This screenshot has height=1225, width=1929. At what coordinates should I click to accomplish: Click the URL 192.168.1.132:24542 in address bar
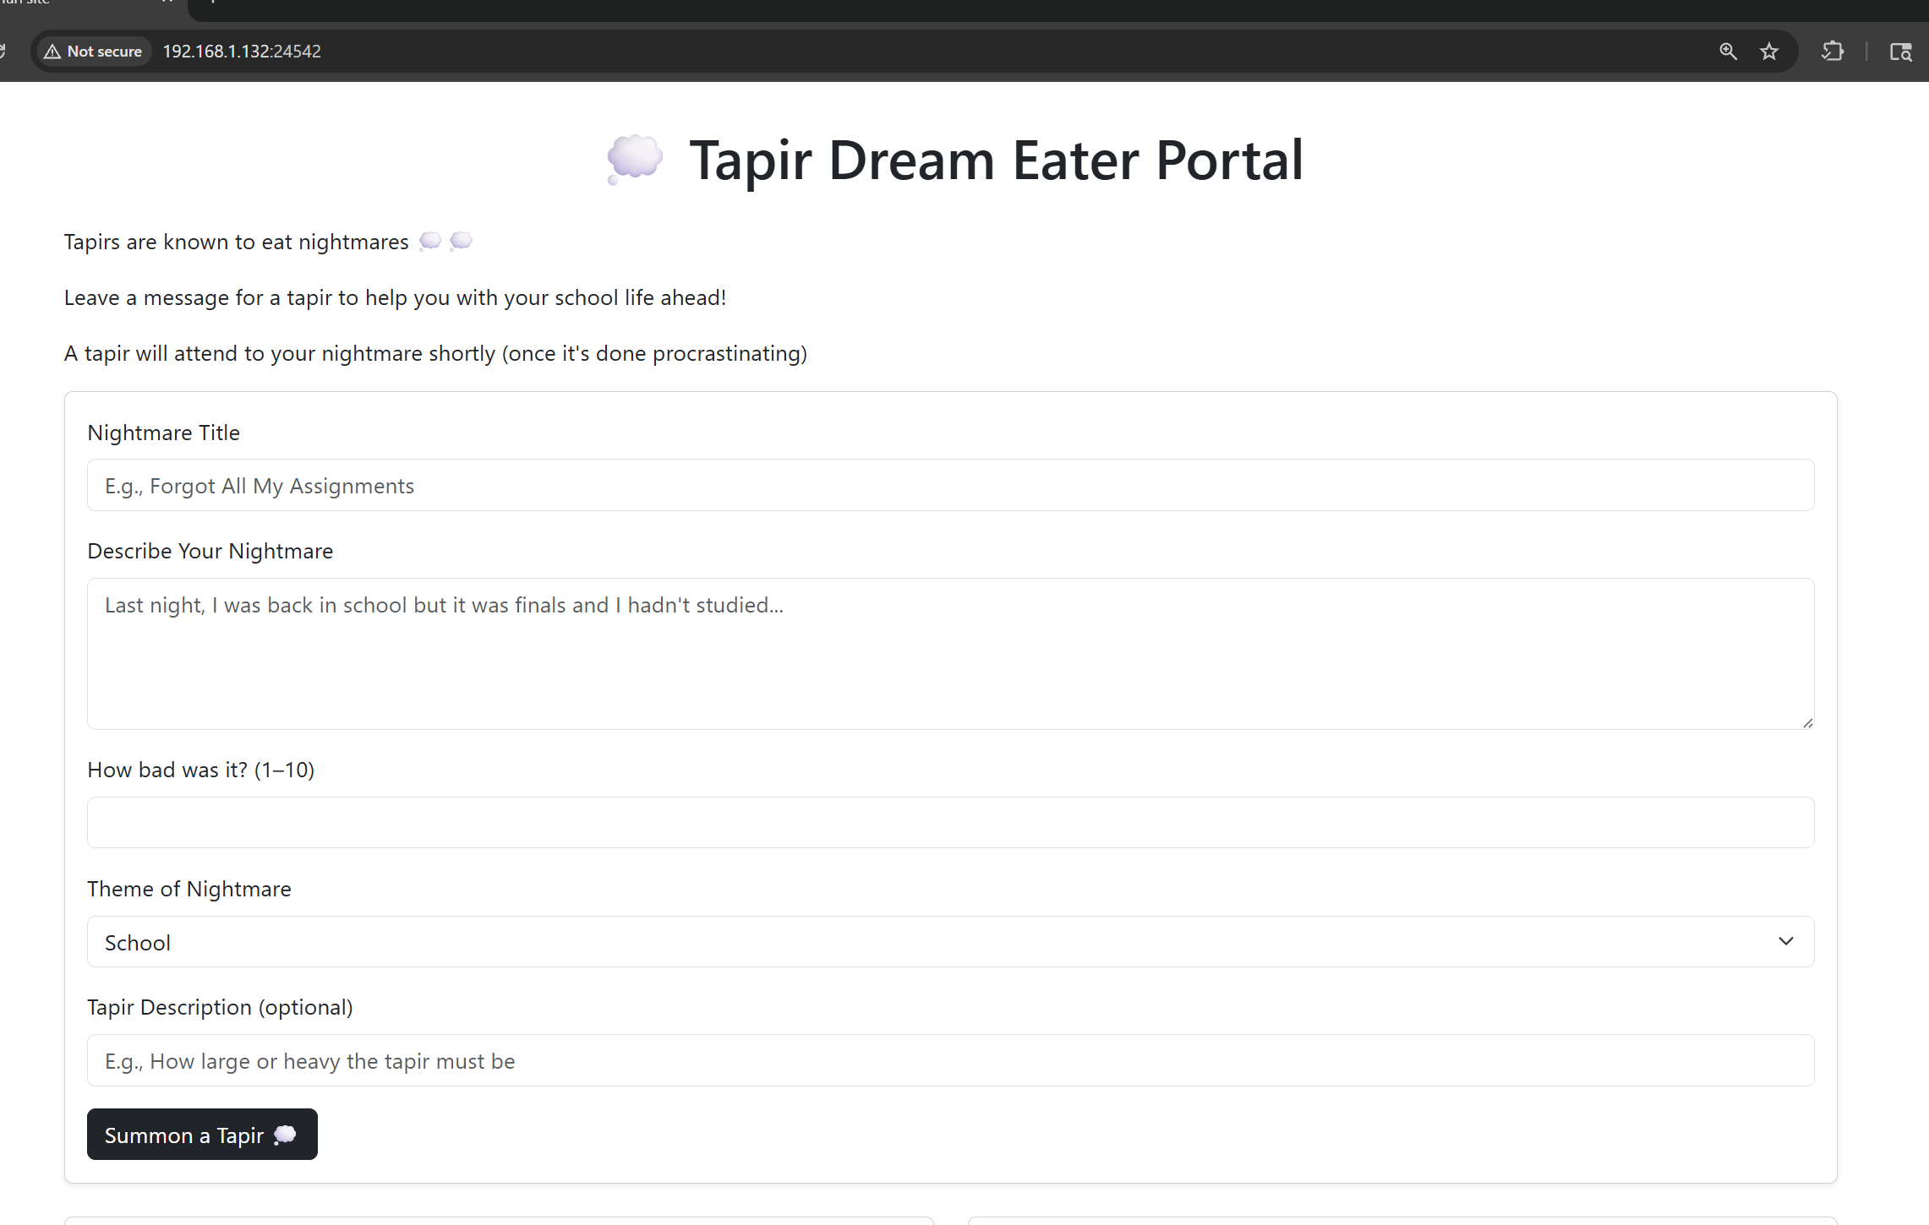point(242,52)
